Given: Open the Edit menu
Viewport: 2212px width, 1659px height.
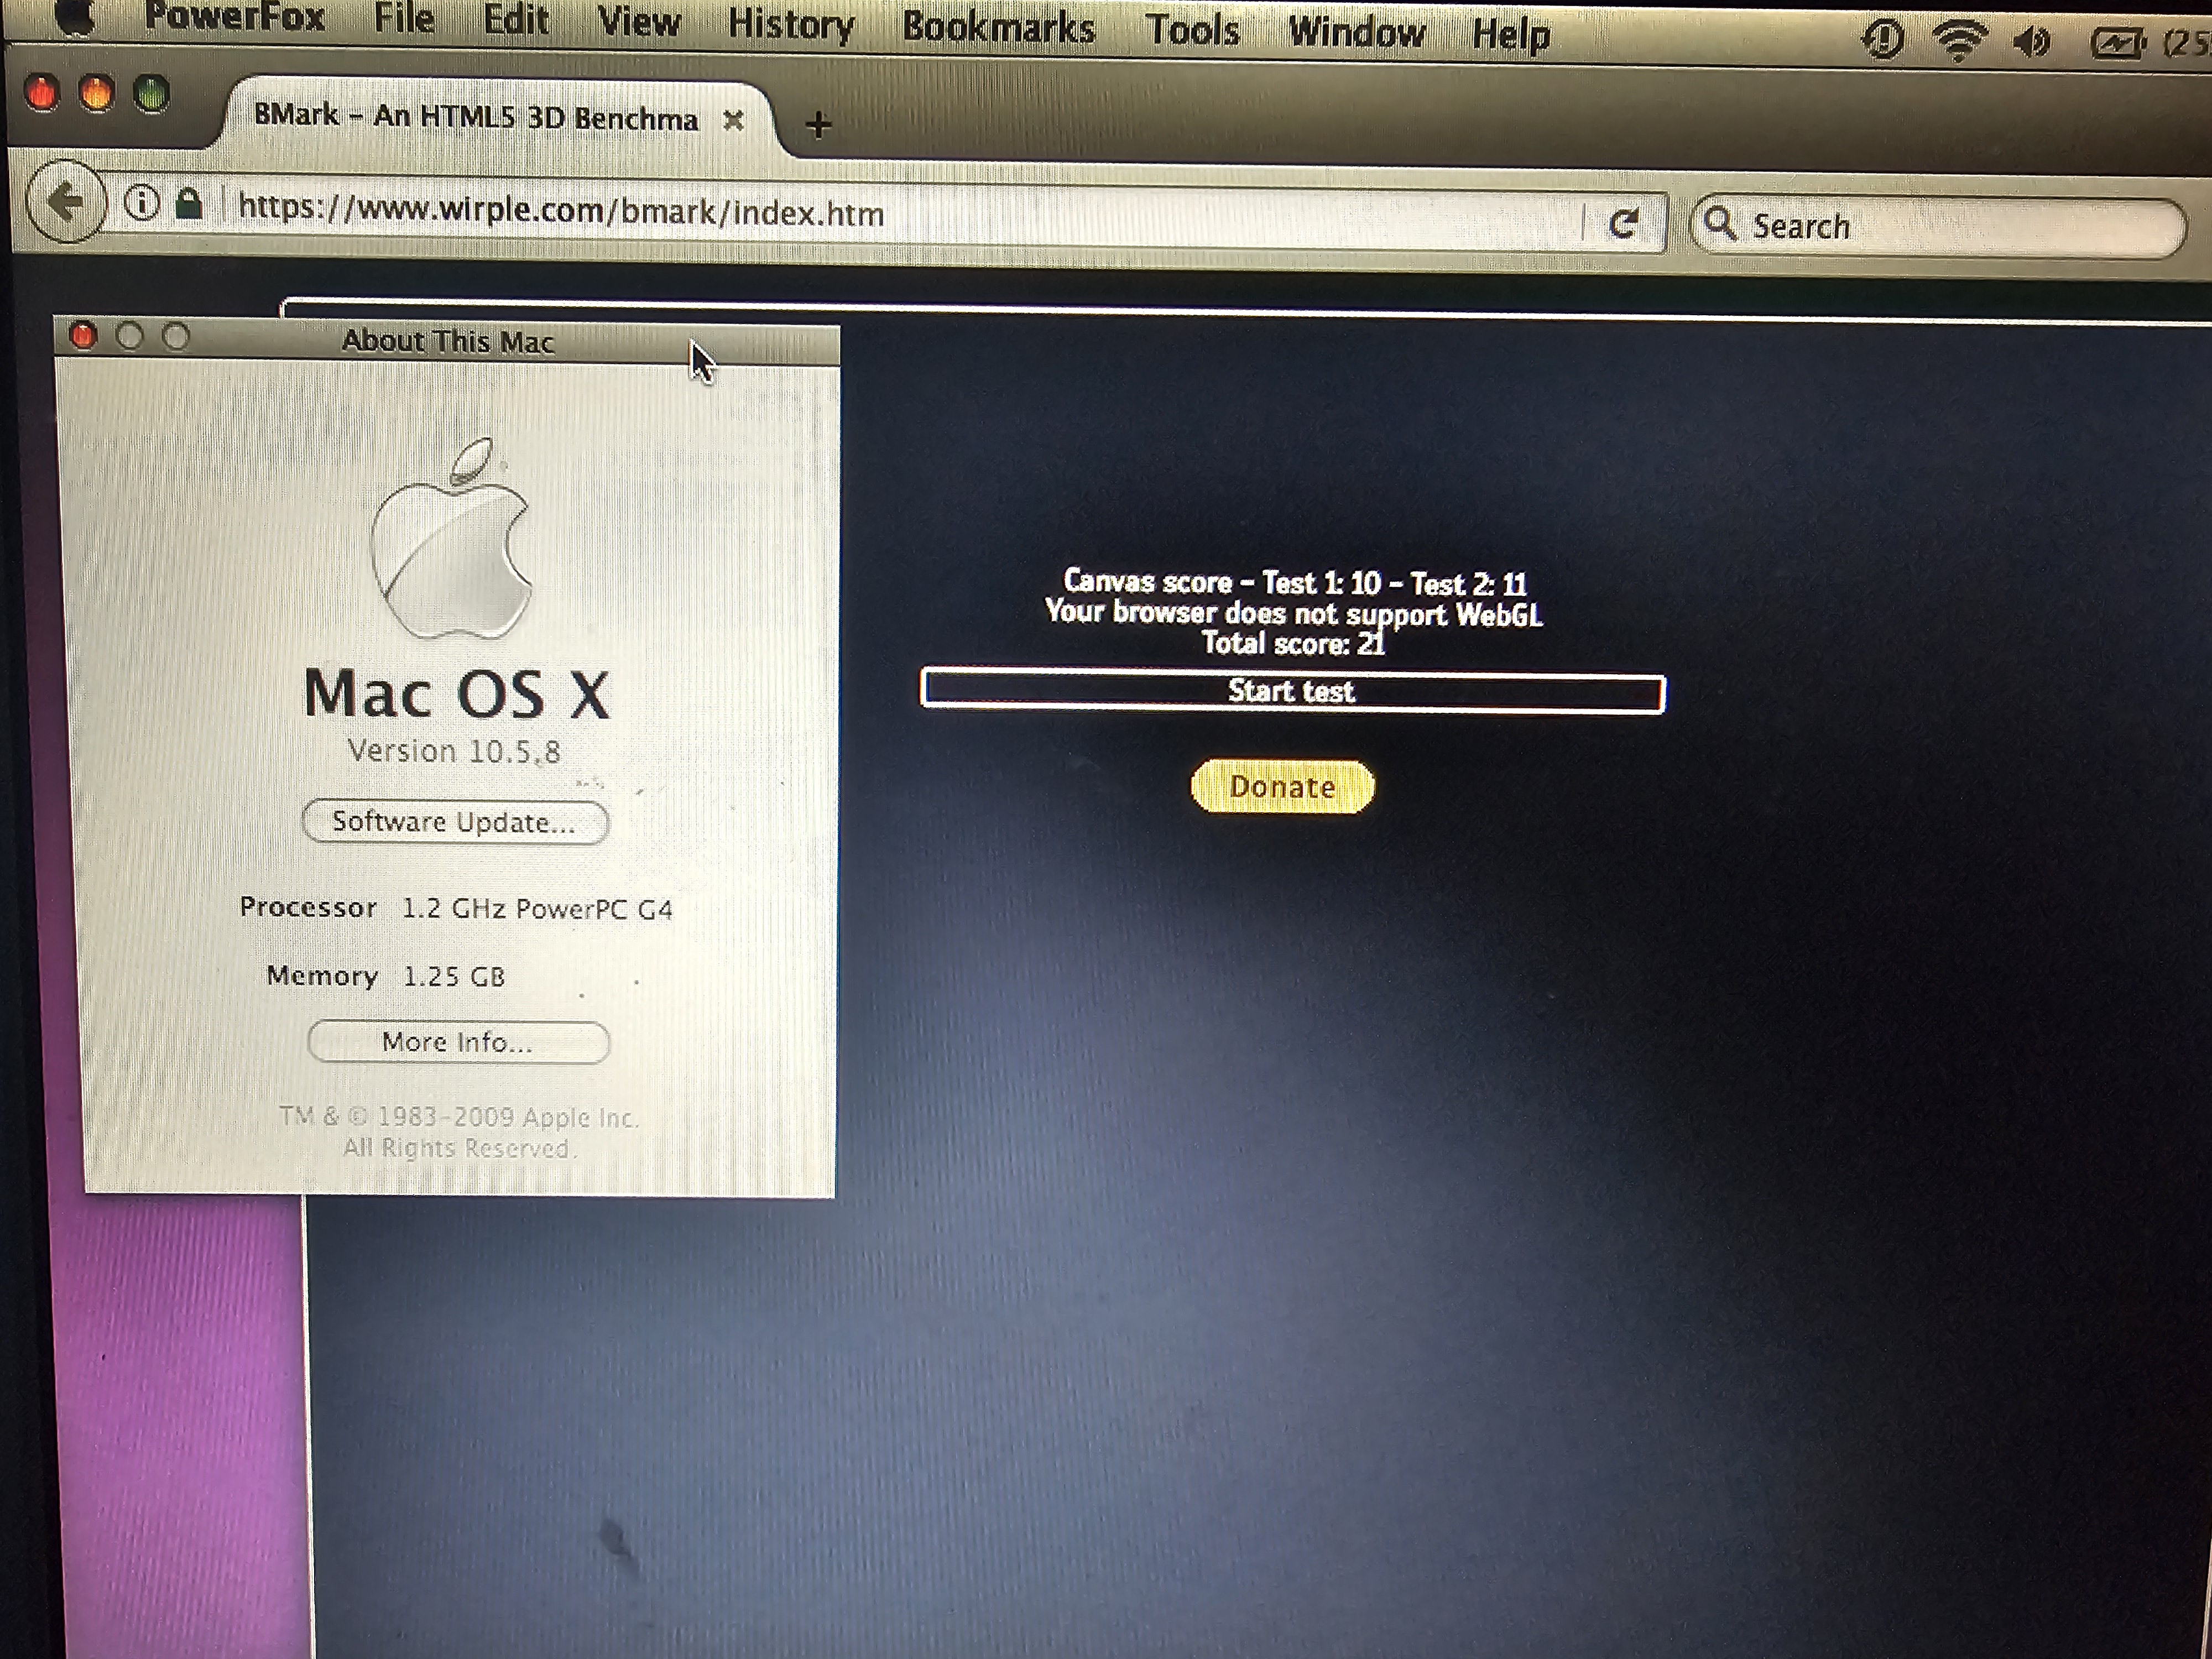Looking at the screenshot, I should (x=516, y=21).
